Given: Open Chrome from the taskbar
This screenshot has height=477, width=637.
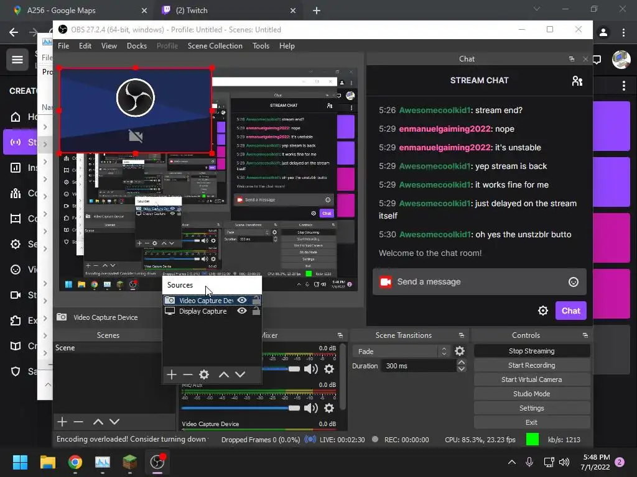Looking at the screenshot, I should [x=75, y=462].
